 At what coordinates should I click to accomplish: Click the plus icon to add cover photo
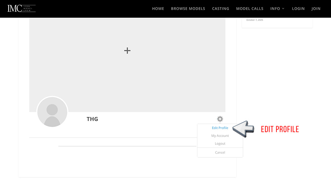pos(127,51)
